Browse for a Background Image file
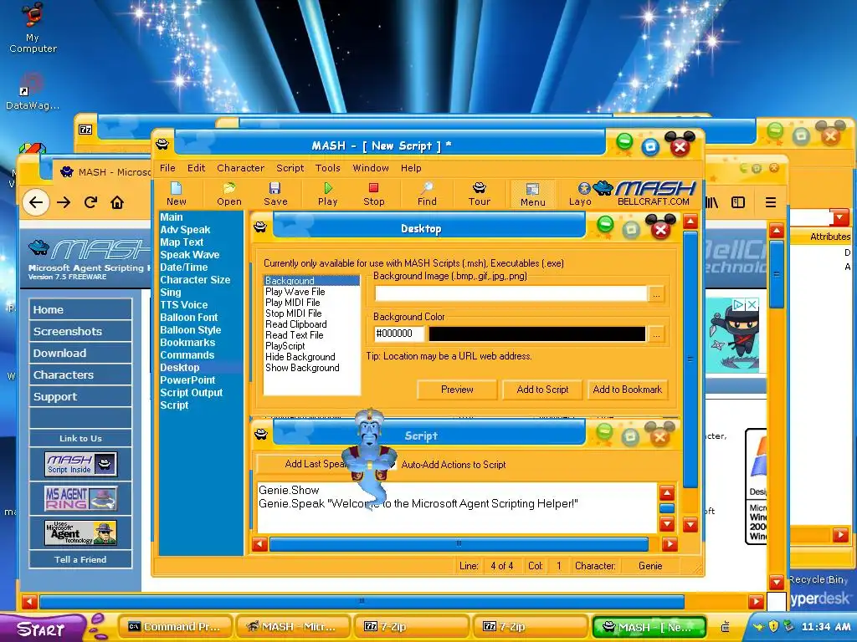Screen dimensions: 857x642 [x=656, y=294]
